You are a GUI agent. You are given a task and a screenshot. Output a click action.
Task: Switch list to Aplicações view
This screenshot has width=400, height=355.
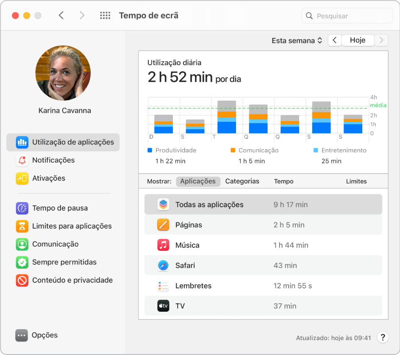click(198, 181)
